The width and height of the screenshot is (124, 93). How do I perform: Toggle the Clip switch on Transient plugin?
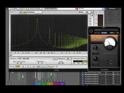pyautogui.click(x=107, y=64)
